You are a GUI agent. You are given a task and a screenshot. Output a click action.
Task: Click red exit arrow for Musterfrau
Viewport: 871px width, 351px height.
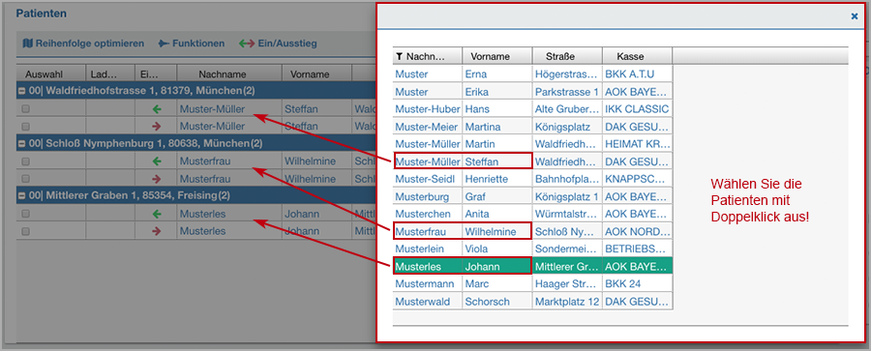click(x=156, y=179)
